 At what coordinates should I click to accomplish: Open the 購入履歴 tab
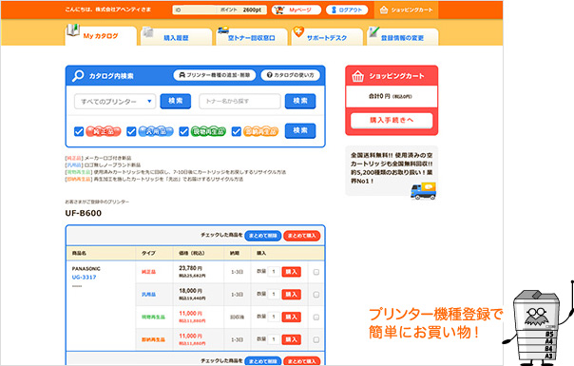click(x=176, y=37)
